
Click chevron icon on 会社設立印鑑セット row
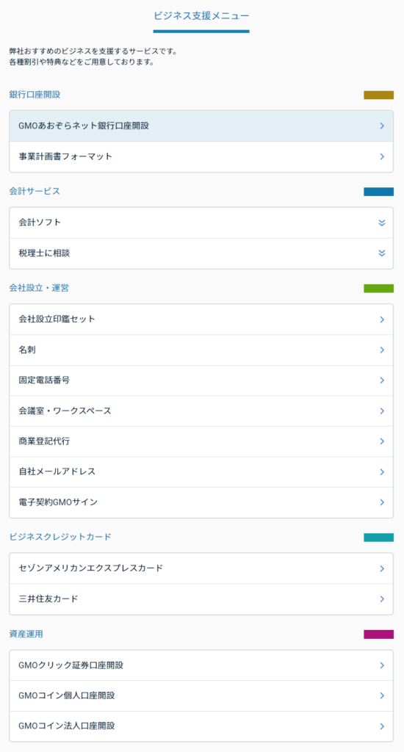click(x=382, y=319)
